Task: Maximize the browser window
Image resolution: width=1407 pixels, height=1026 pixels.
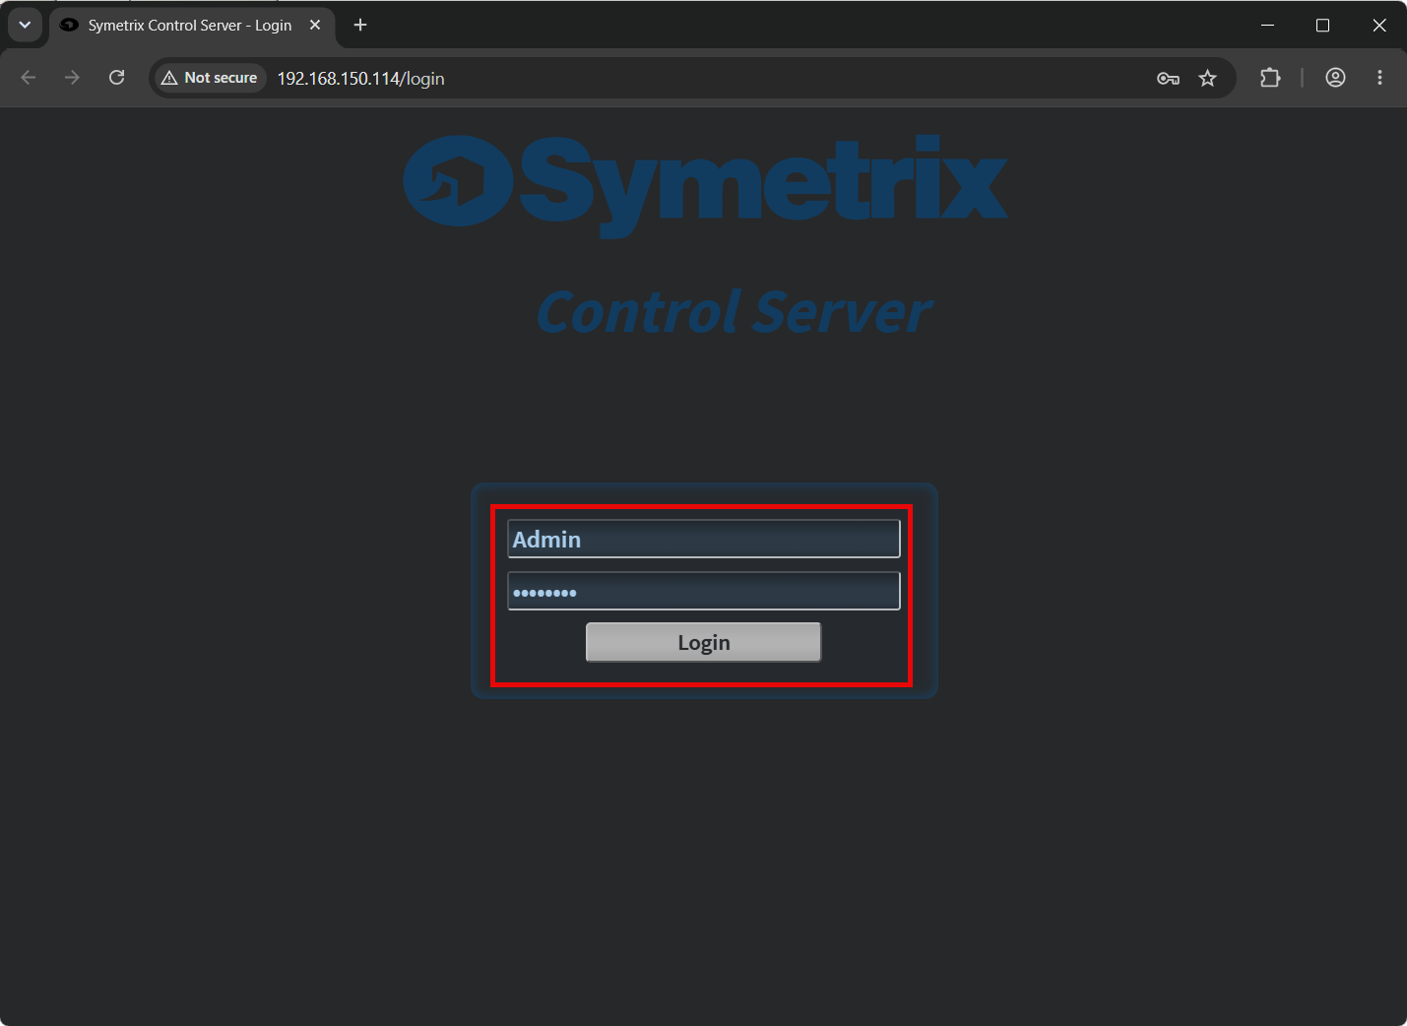Action: [1323, 26]
